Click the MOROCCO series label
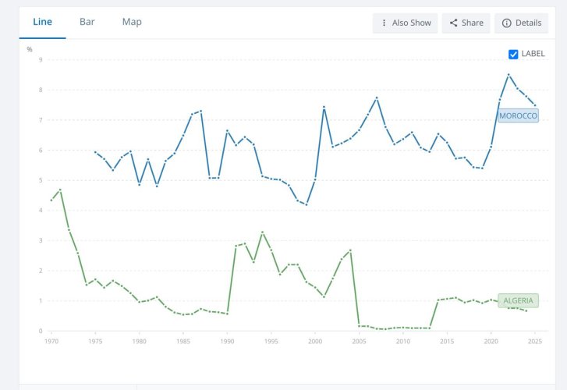Viewport: 567px width, 390px height. coord(518,115)
